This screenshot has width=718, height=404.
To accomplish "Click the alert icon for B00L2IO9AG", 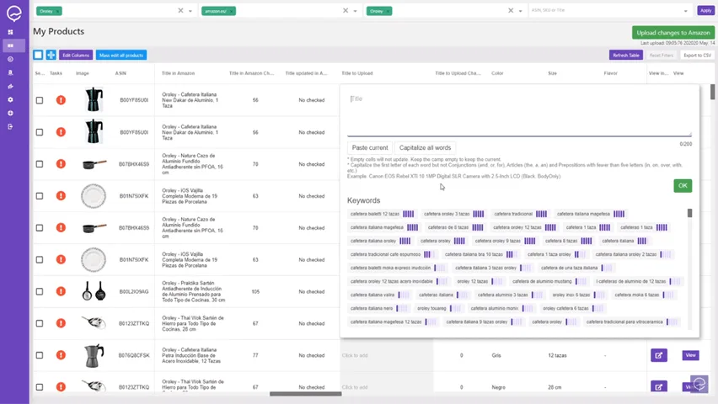I will 61,291.
